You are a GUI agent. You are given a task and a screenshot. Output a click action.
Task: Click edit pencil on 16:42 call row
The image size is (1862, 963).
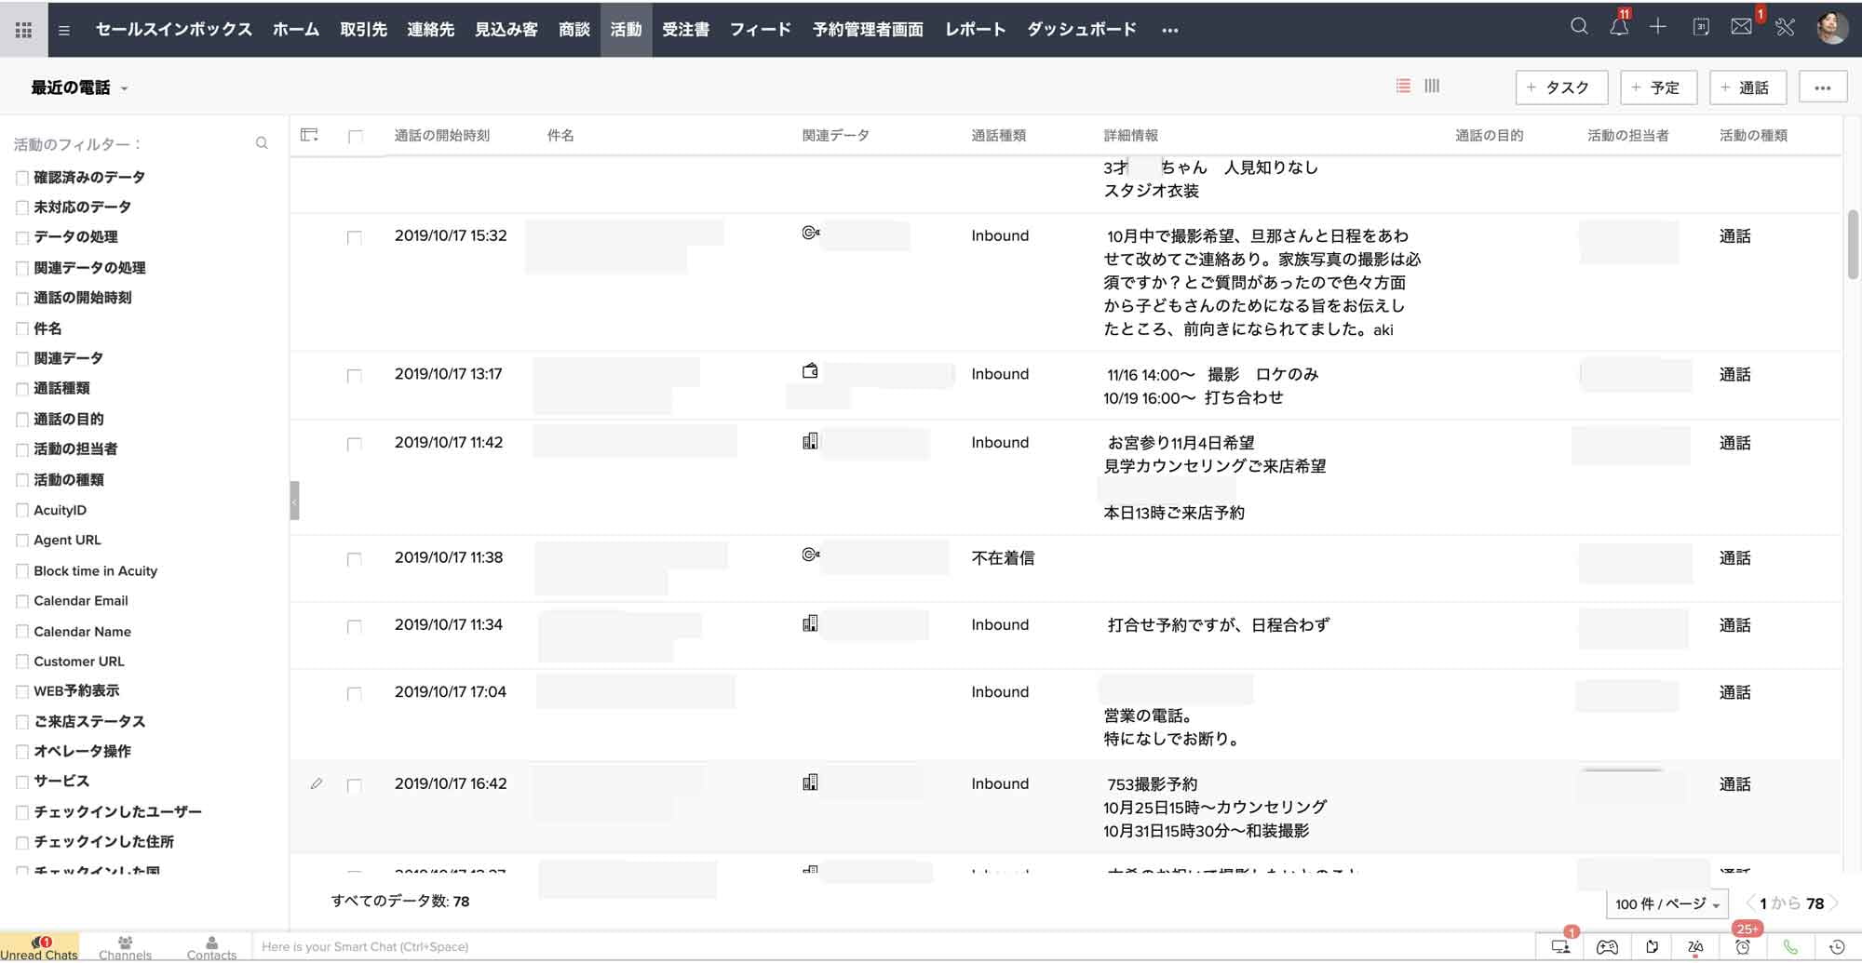[317, 784]
